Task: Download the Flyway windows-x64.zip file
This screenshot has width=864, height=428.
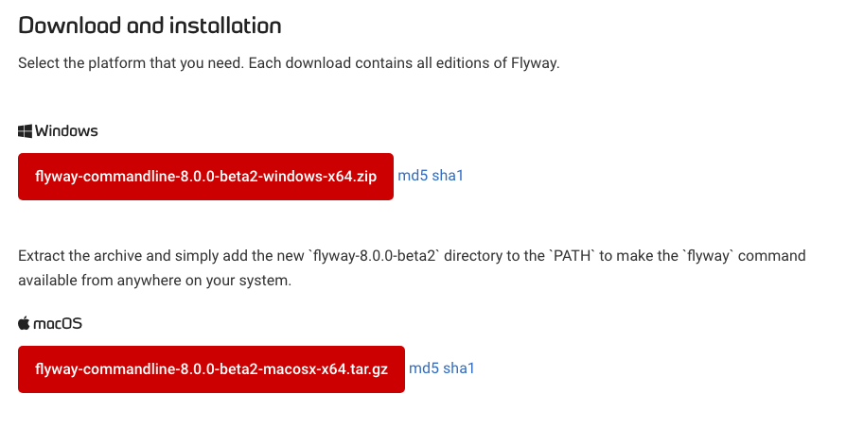Action: [205, 177]
